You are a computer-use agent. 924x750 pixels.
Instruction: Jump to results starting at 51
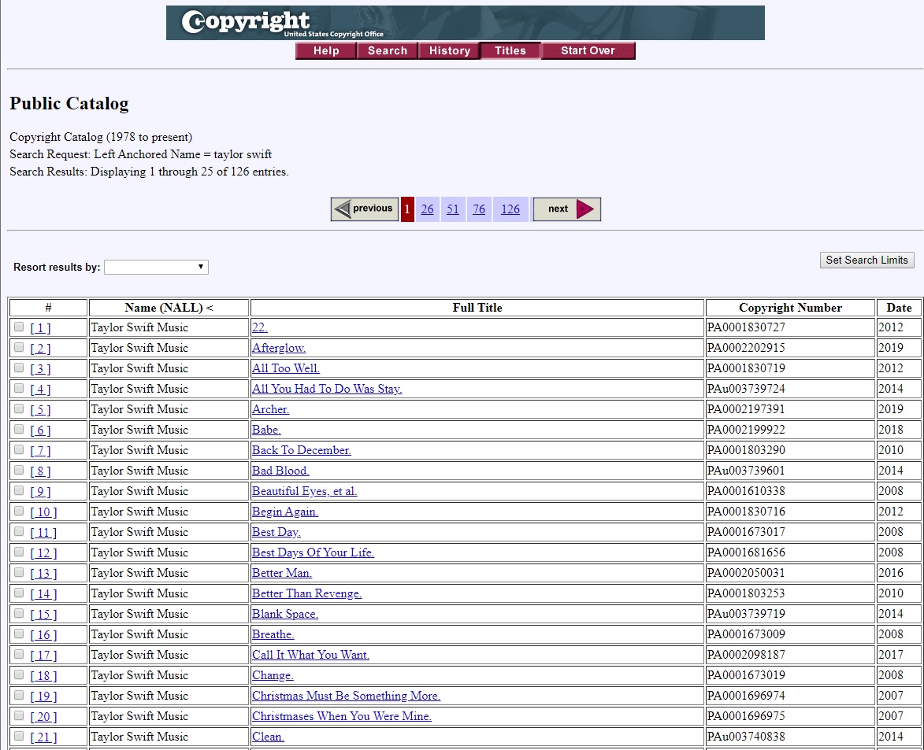[453, 209]
